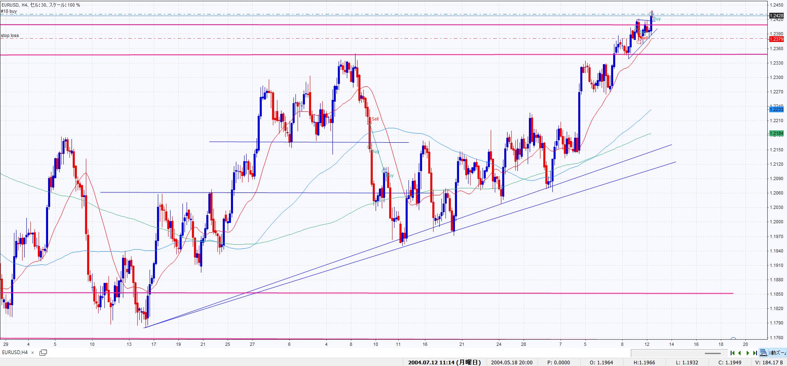787x366 pixels.
Task: Click the chart shift windows icon
Action: [763, 353]
